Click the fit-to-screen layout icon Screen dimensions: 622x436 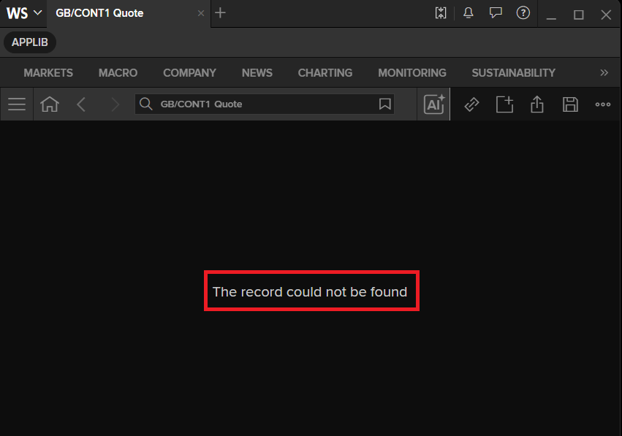440,13
